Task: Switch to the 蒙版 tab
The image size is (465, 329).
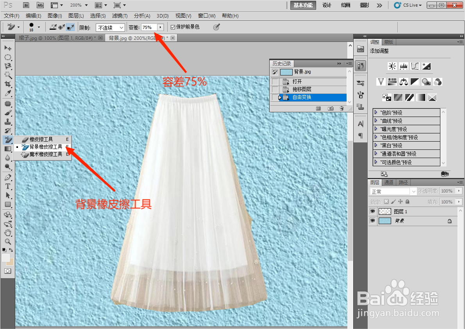Action: point(389,42)
